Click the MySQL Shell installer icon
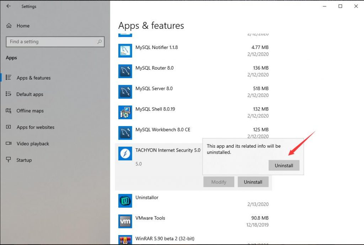This screenshot has width=364, height=245. click(x=125, y=112)
